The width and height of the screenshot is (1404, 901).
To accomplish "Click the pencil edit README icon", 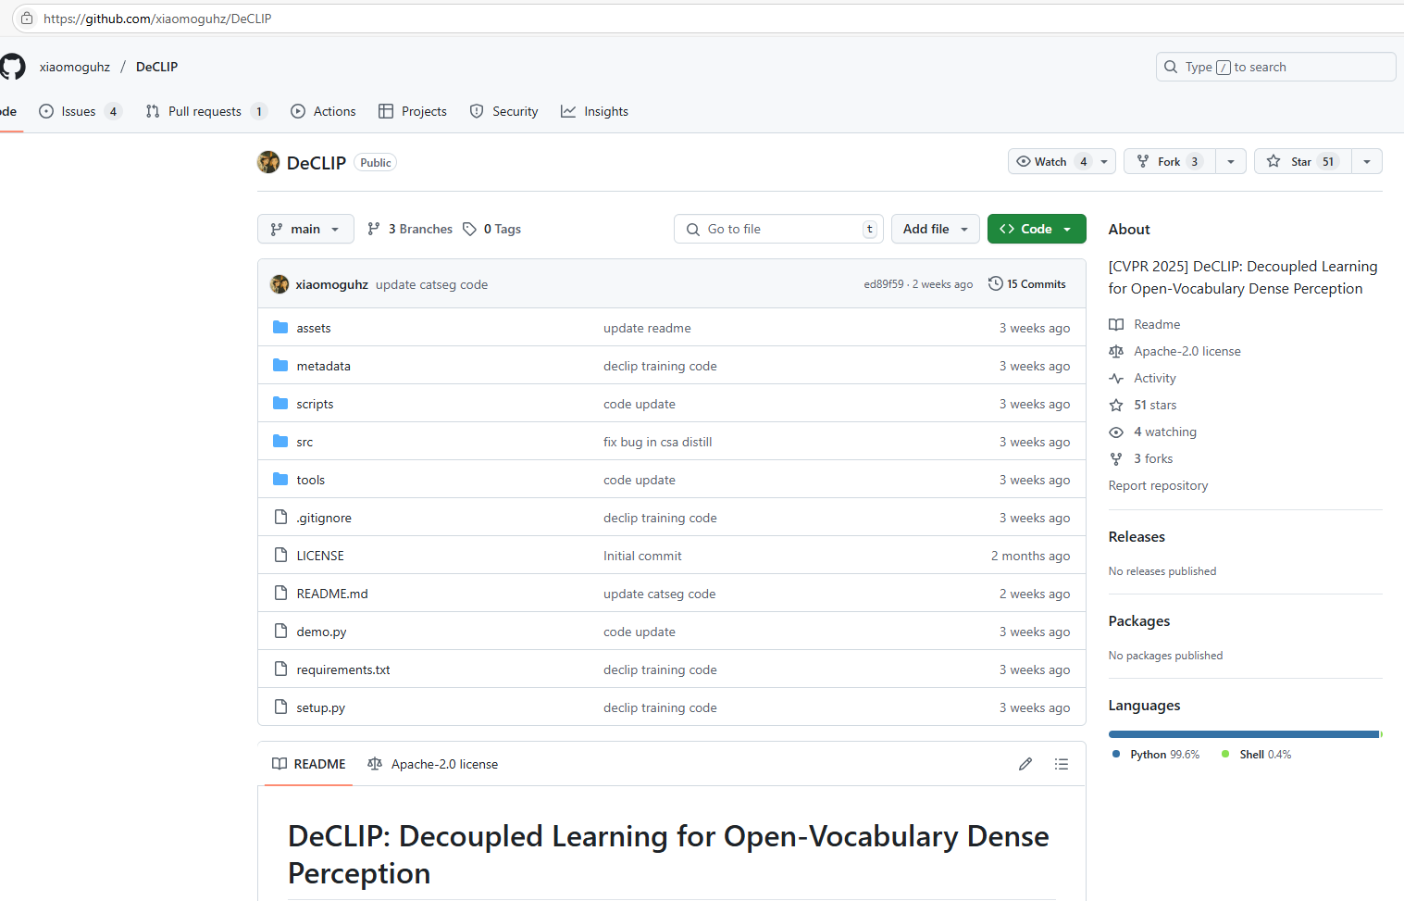I will tap(1025, 764).
